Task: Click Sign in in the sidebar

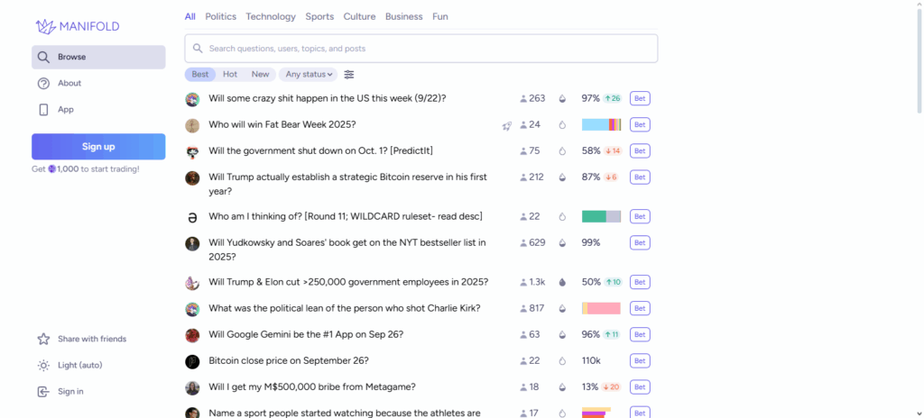Action: coord(98,392)
